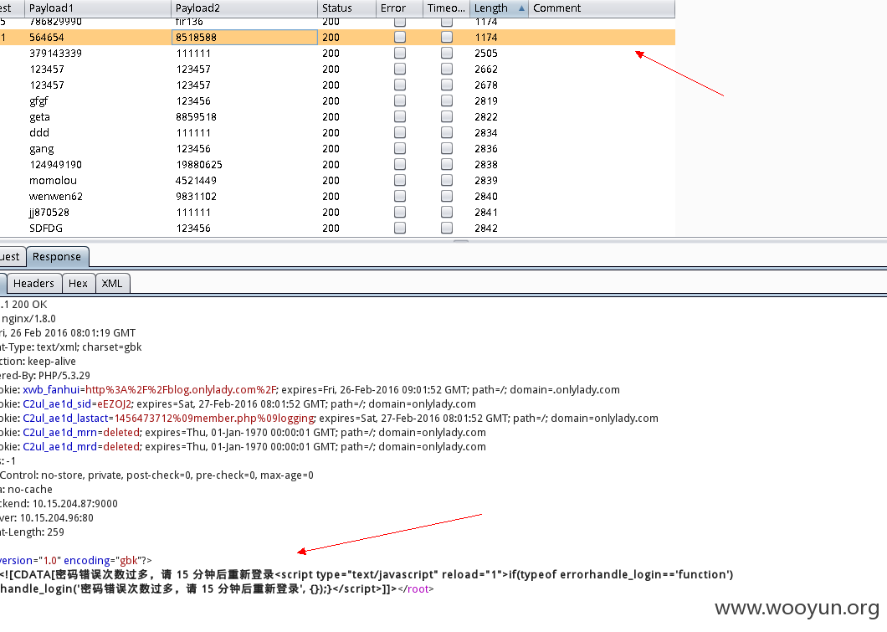Click the C2ul_ae1d_mrd cookie name
This screenshot has width=887, height=632.
click(60, 446)
